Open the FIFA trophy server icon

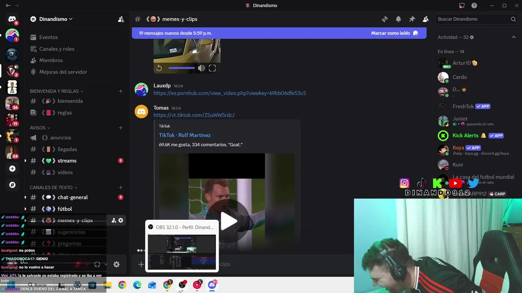point(12,87)
